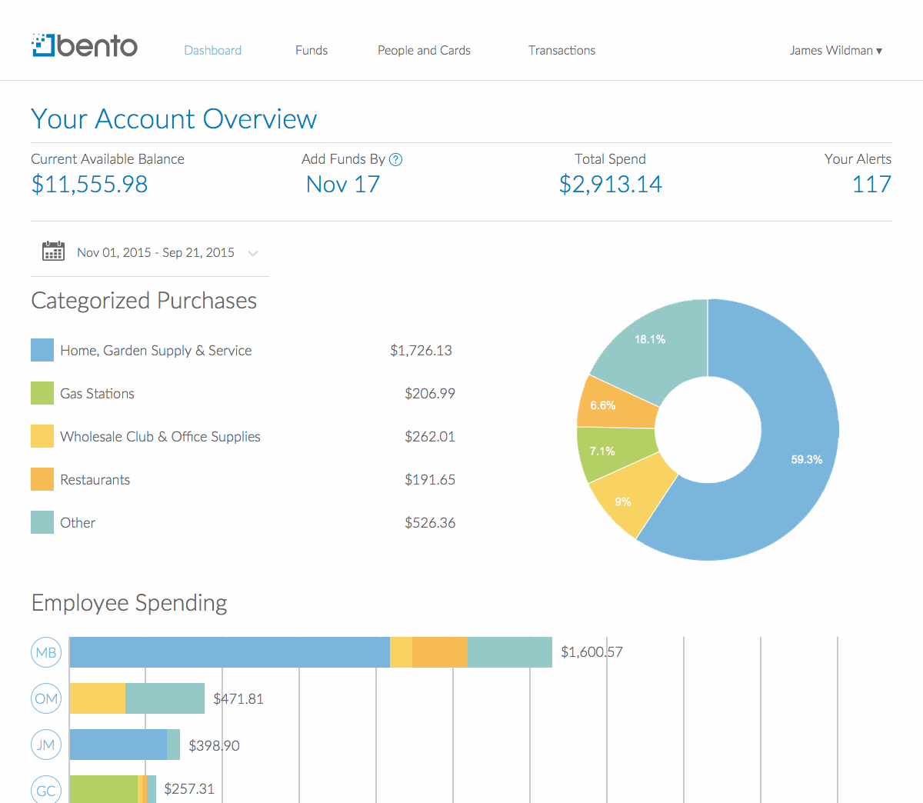Click the $191.65 amount

430,479
